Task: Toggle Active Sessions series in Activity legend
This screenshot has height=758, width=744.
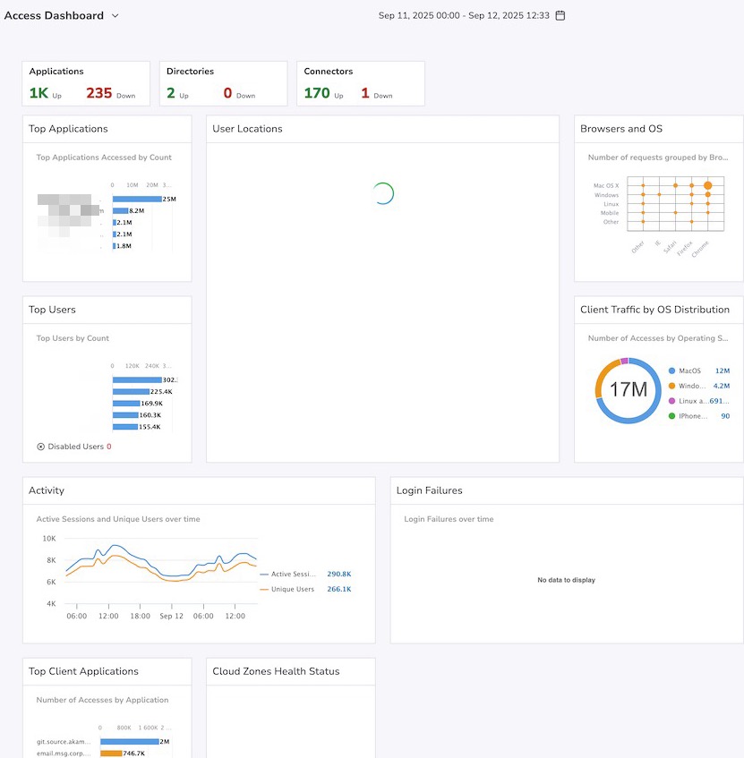Action: click(x=293, y=574)
